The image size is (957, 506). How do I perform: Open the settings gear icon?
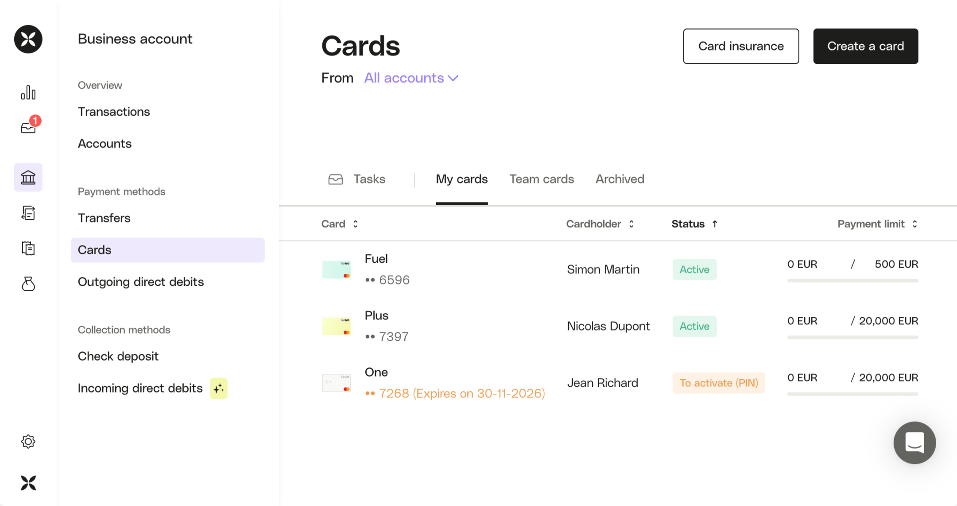coord(28,441)
